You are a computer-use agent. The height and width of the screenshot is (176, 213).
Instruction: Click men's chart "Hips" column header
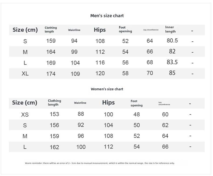(x=100, y=30)
